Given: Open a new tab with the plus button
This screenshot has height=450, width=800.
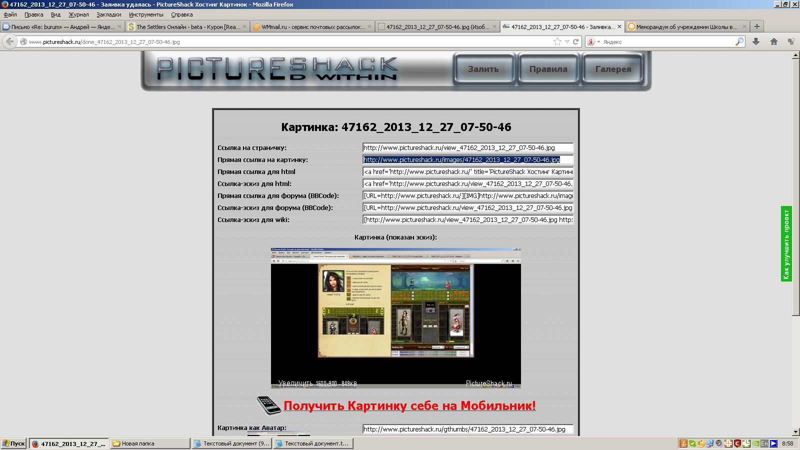Looking at the screenshot, I should click(x=757, y=26).
